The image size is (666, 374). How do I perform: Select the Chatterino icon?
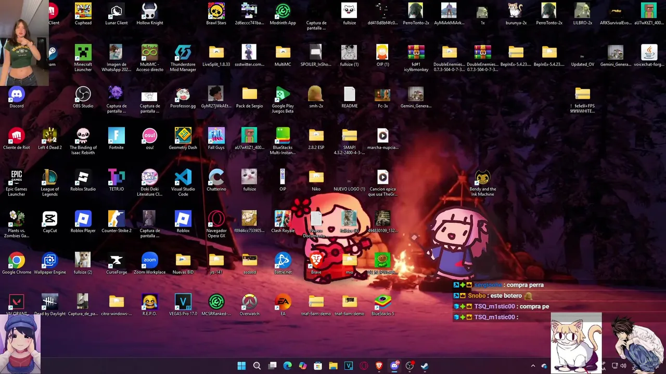tap(216, 180)
